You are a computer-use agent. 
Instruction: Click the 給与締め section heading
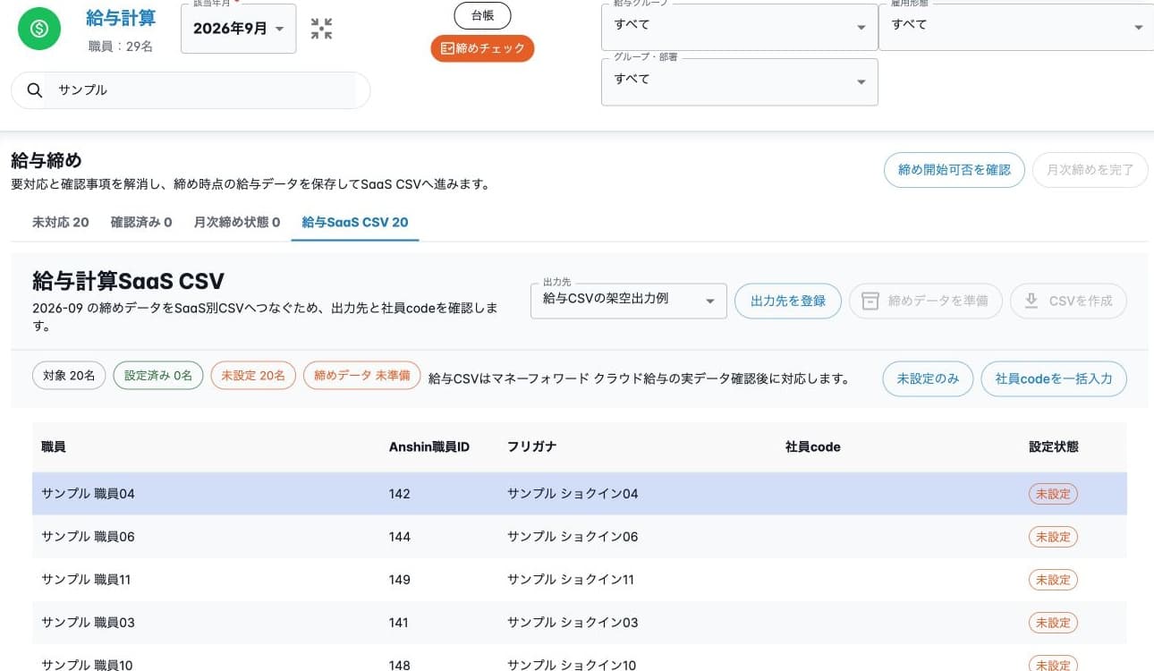click(x=47, y=161)
